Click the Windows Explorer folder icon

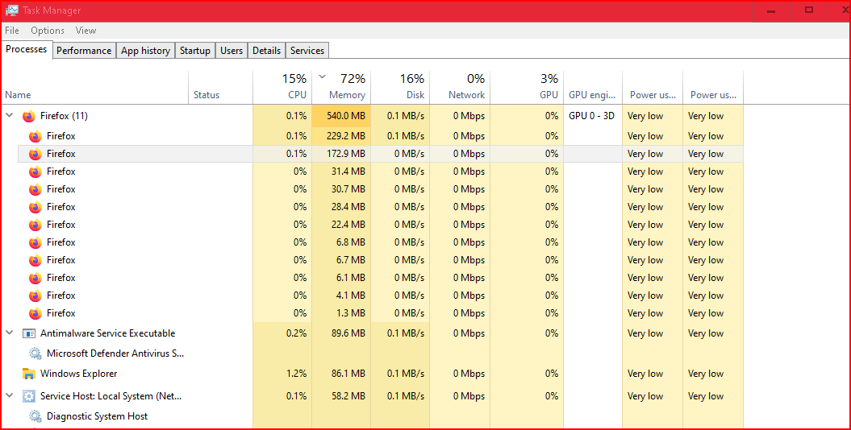(x=29, y=374)
